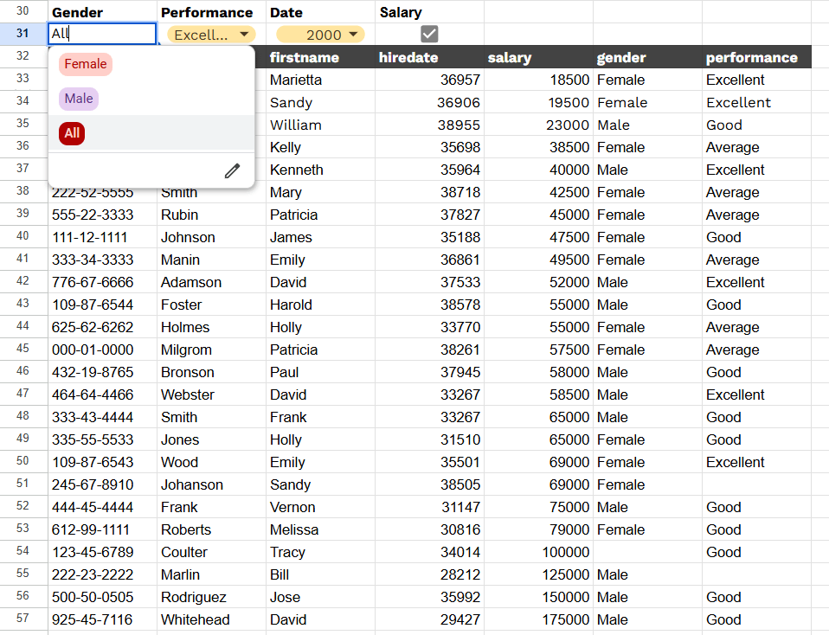Expand the Date dropdown showing 2000
Image resolution: width=829 pixels, height=635 pixels.
click(x=320, y=35)
